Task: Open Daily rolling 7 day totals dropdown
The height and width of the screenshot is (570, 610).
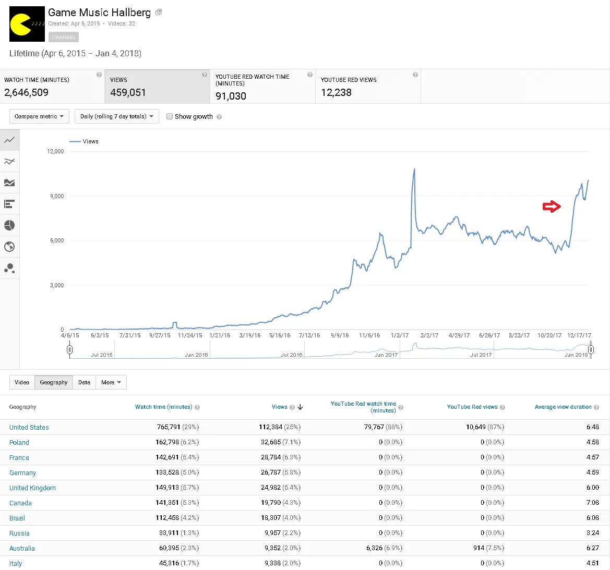Action: tap(117, 116)
